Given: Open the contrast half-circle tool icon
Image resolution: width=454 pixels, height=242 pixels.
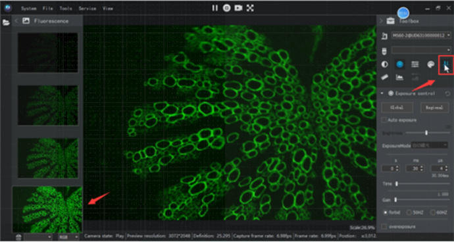Looking at the screenshot, I should [384, 64].
